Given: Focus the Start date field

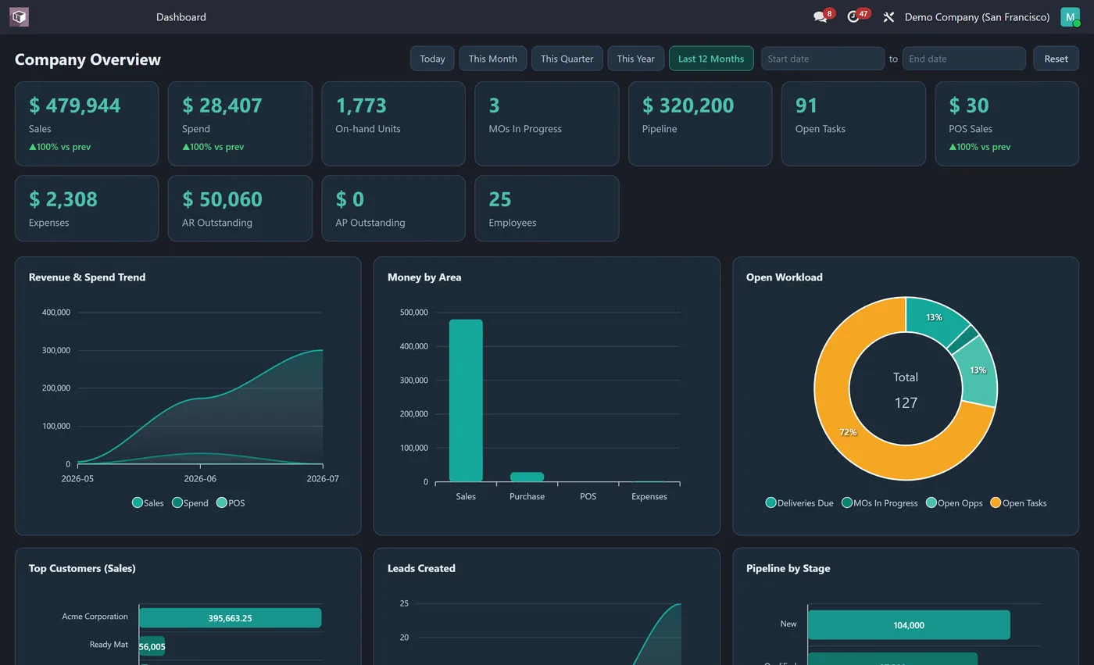Looking at the screenshot, I should [823, 59].
